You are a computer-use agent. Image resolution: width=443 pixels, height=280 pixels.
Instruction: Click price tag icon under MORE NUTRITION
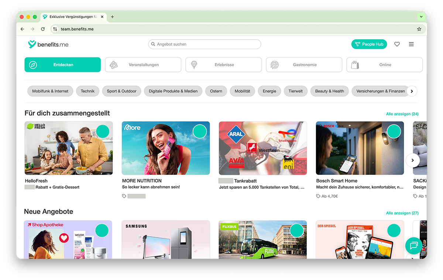tap(124, 196)
